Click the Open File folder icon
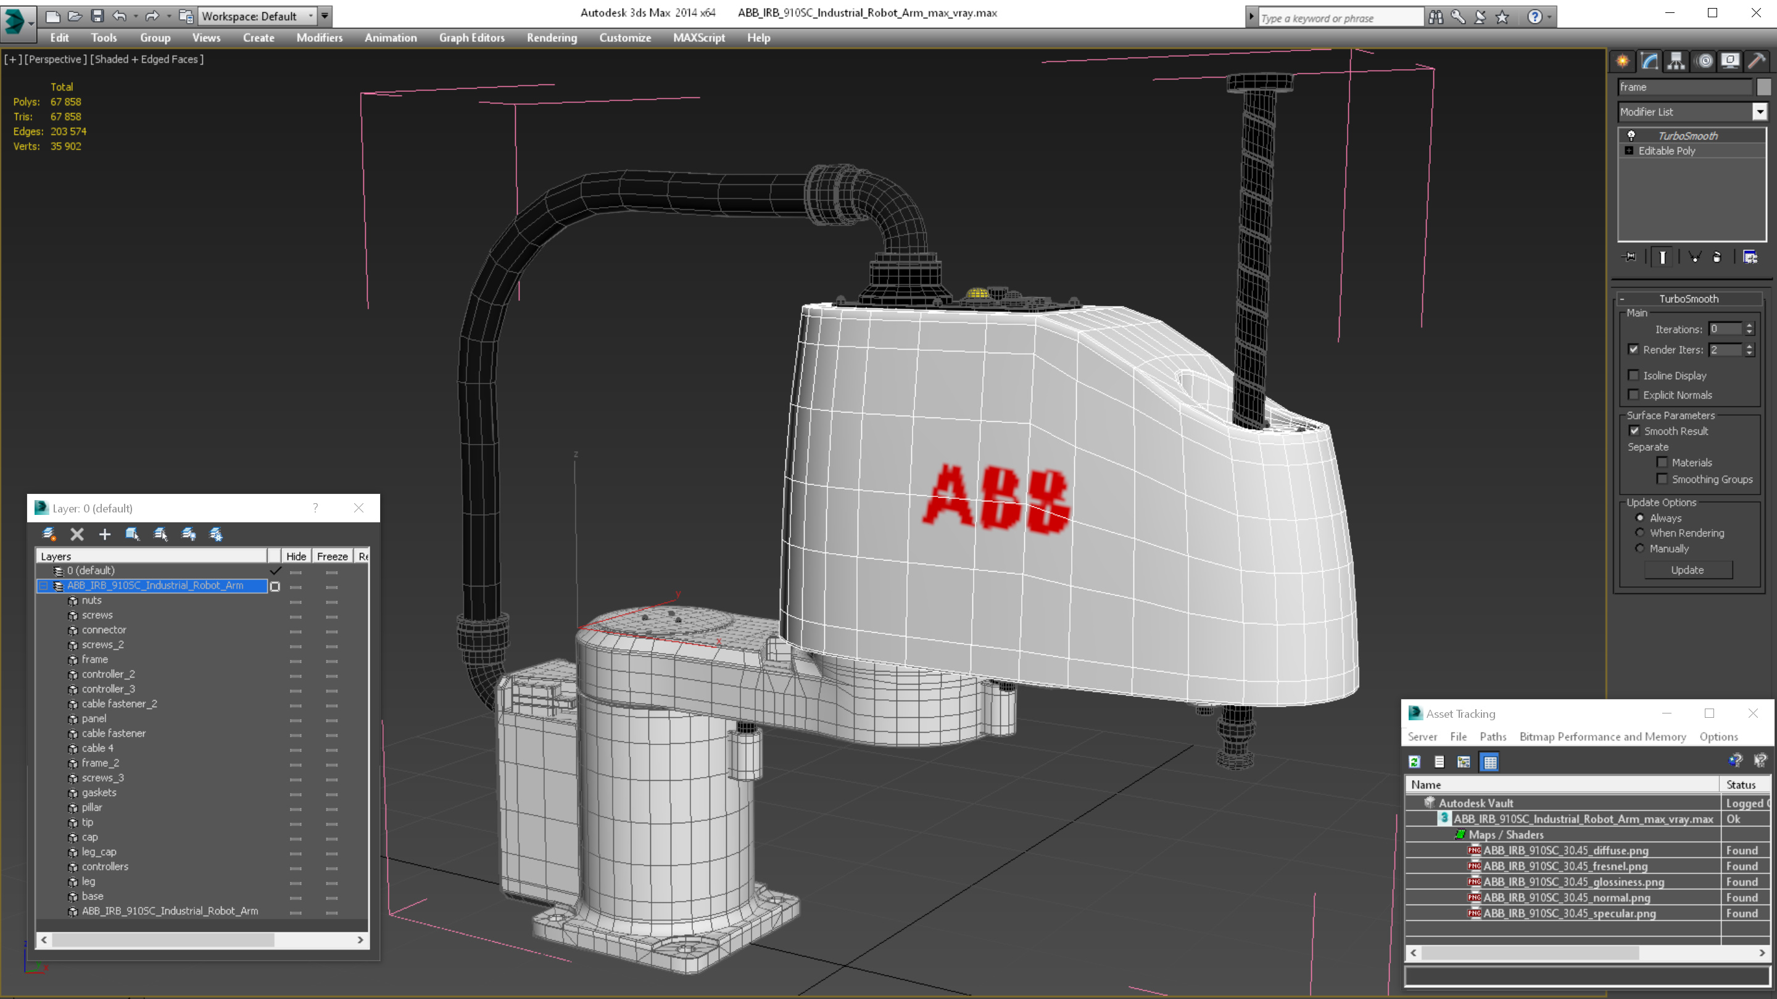Viewport: 1777px width, 999px height. 75,16
